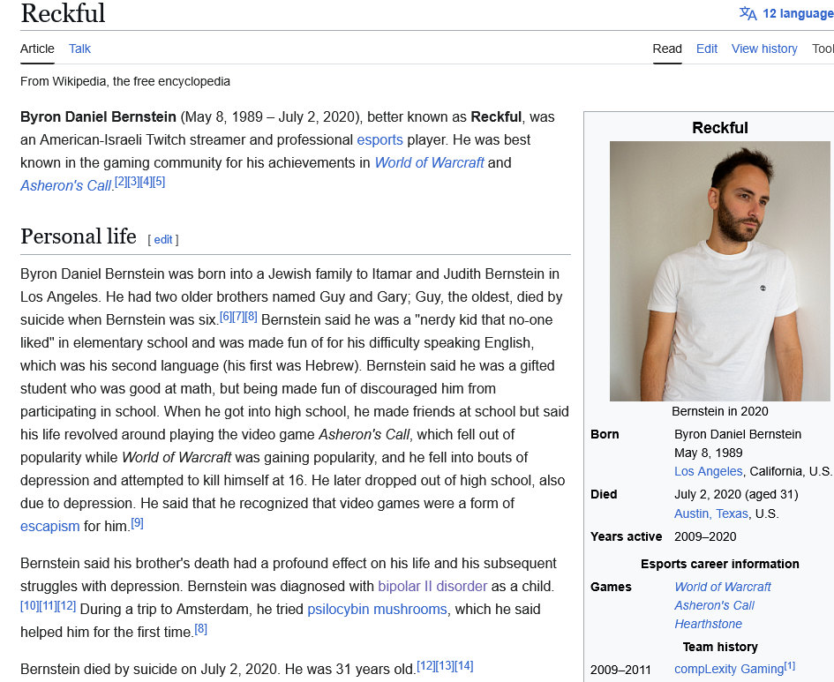Screen dimensions: 834x682
Task: Click the edit link beside Personal life
Action: coord(162,239)
